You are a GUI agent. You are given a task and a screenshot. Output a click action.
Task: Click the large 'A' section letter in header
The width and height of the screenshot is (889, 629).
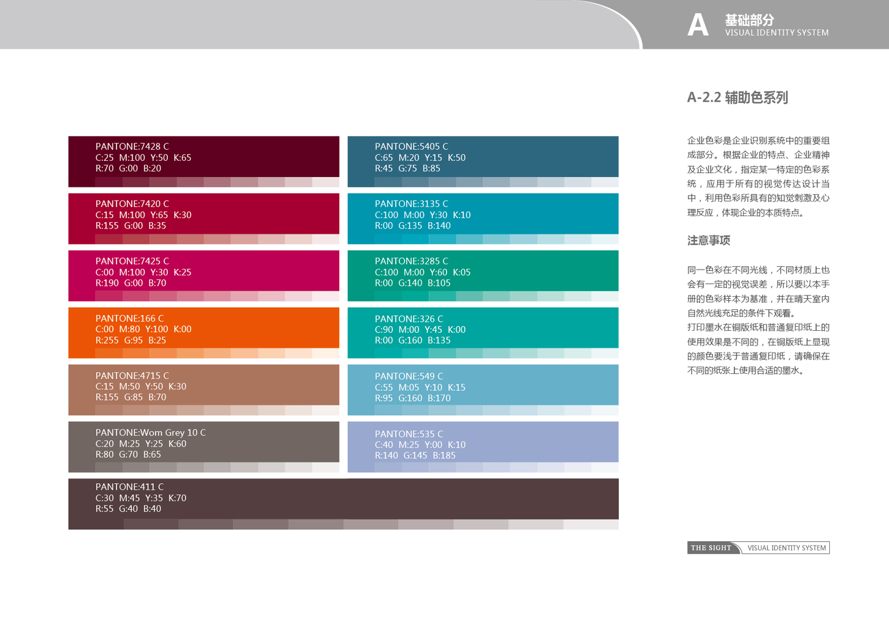tap(698, 25)
